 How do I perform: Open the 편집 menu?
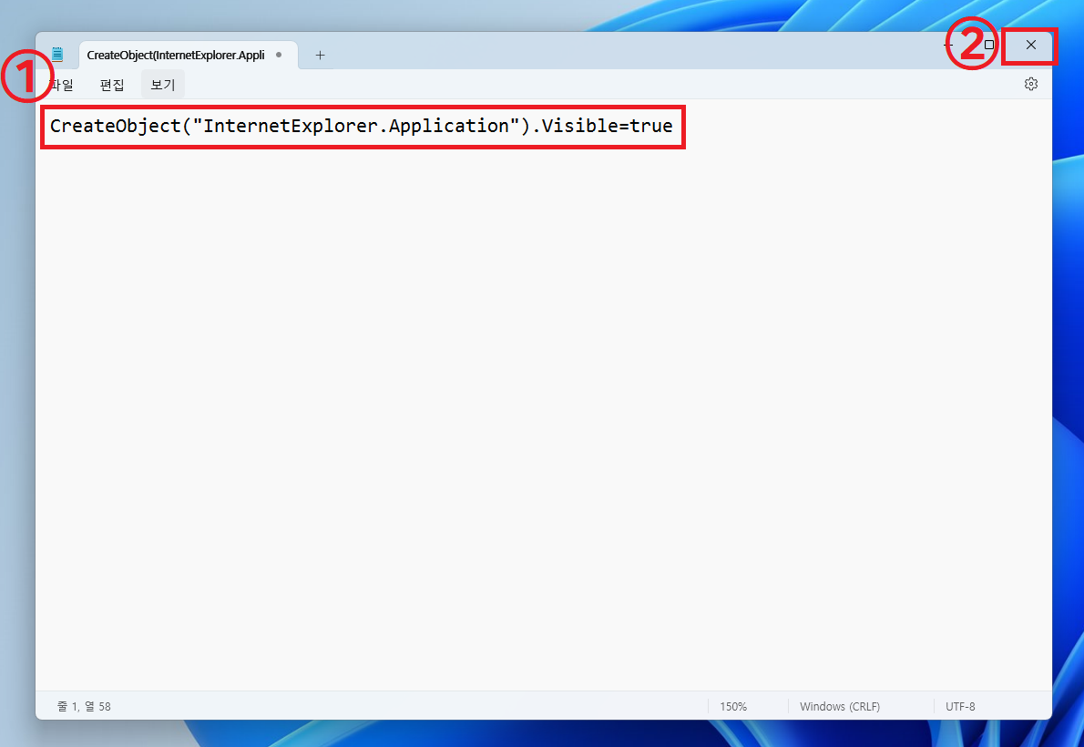click(112, 85)
